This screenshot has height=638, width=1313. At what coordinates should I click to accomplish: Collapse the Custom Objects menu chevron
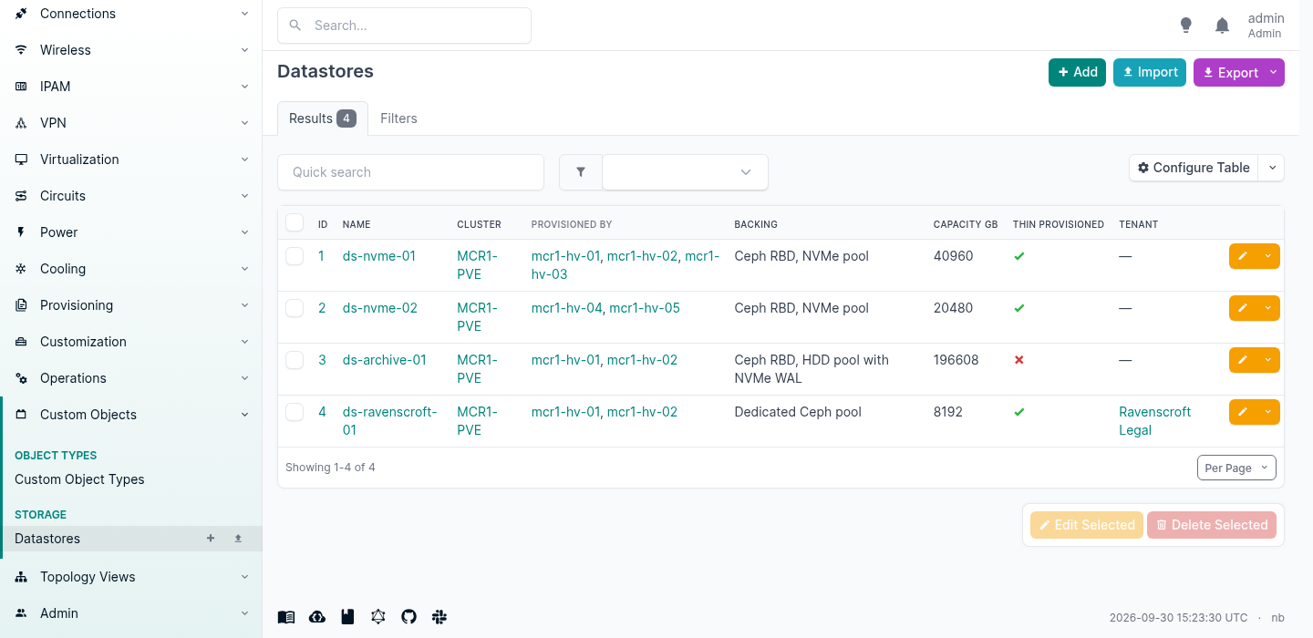(x=244, y=415)
